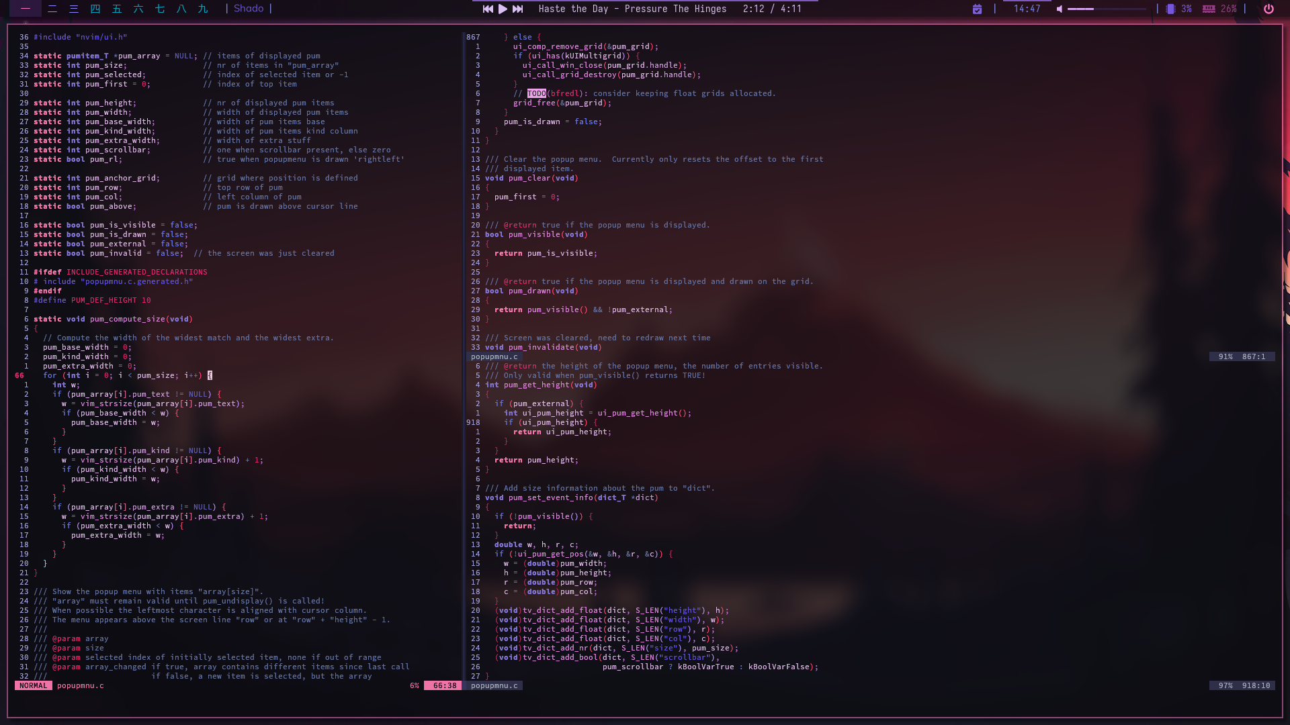Click the Shado window title label
The width and height of the screenshot is (1290, 725).
tap(249, 9)
